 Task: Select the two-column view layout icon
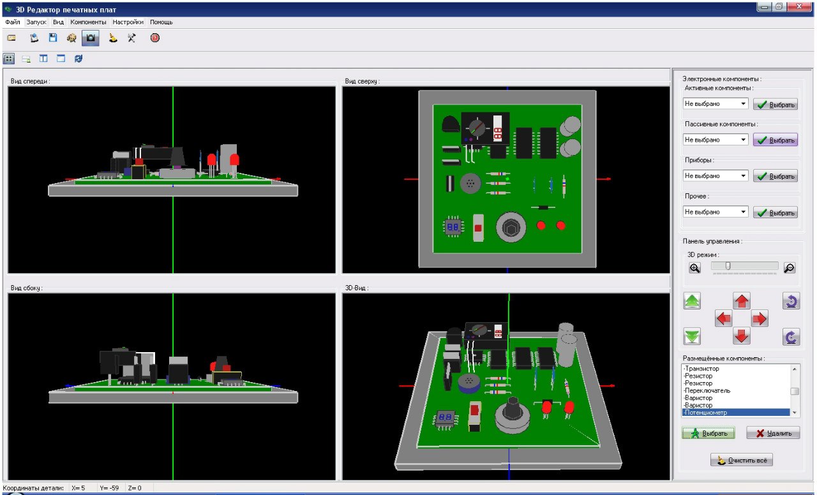click(x=43, y=59)
